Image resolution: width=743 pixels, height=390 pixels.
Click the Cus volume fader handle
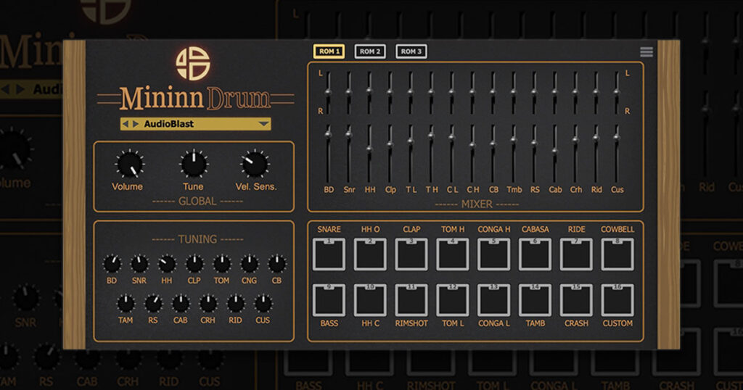617,137
